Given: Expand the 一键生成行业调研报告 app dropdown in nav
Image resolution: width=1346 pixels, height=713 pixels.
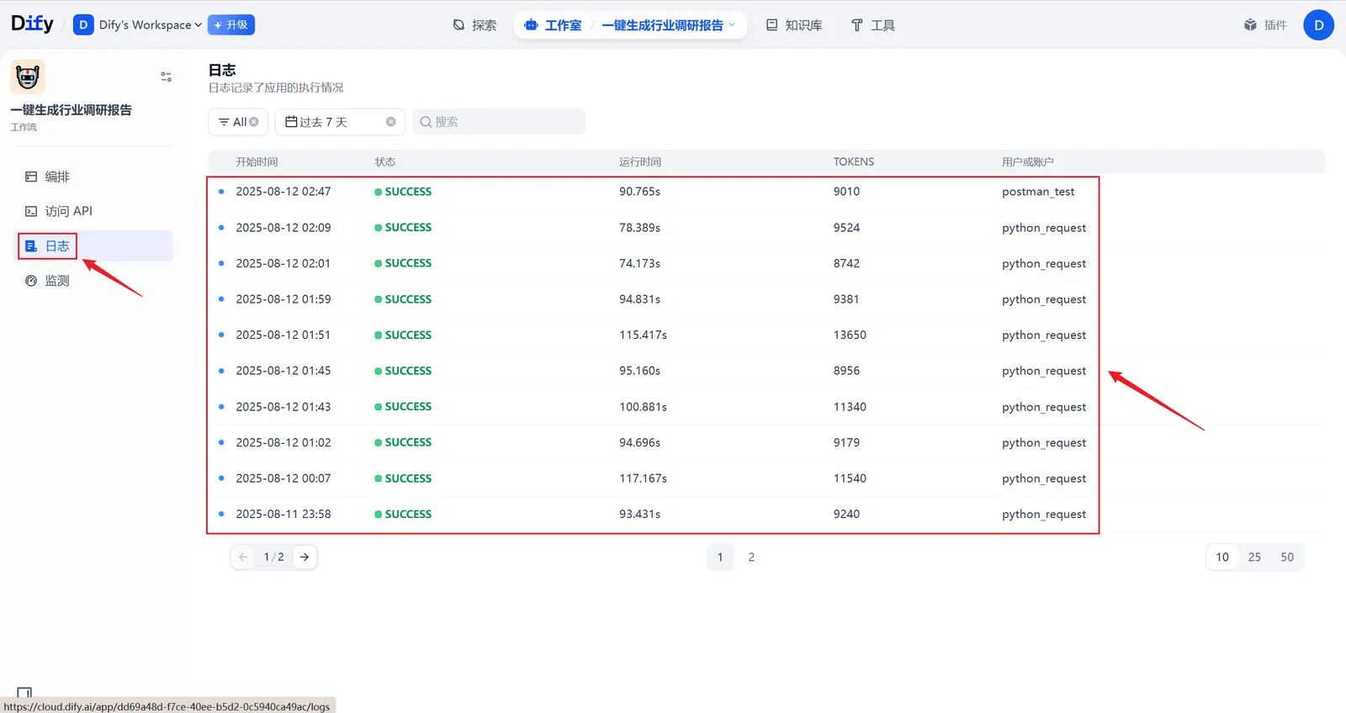Looking at the screenshot, I should (x=668, y=25).
